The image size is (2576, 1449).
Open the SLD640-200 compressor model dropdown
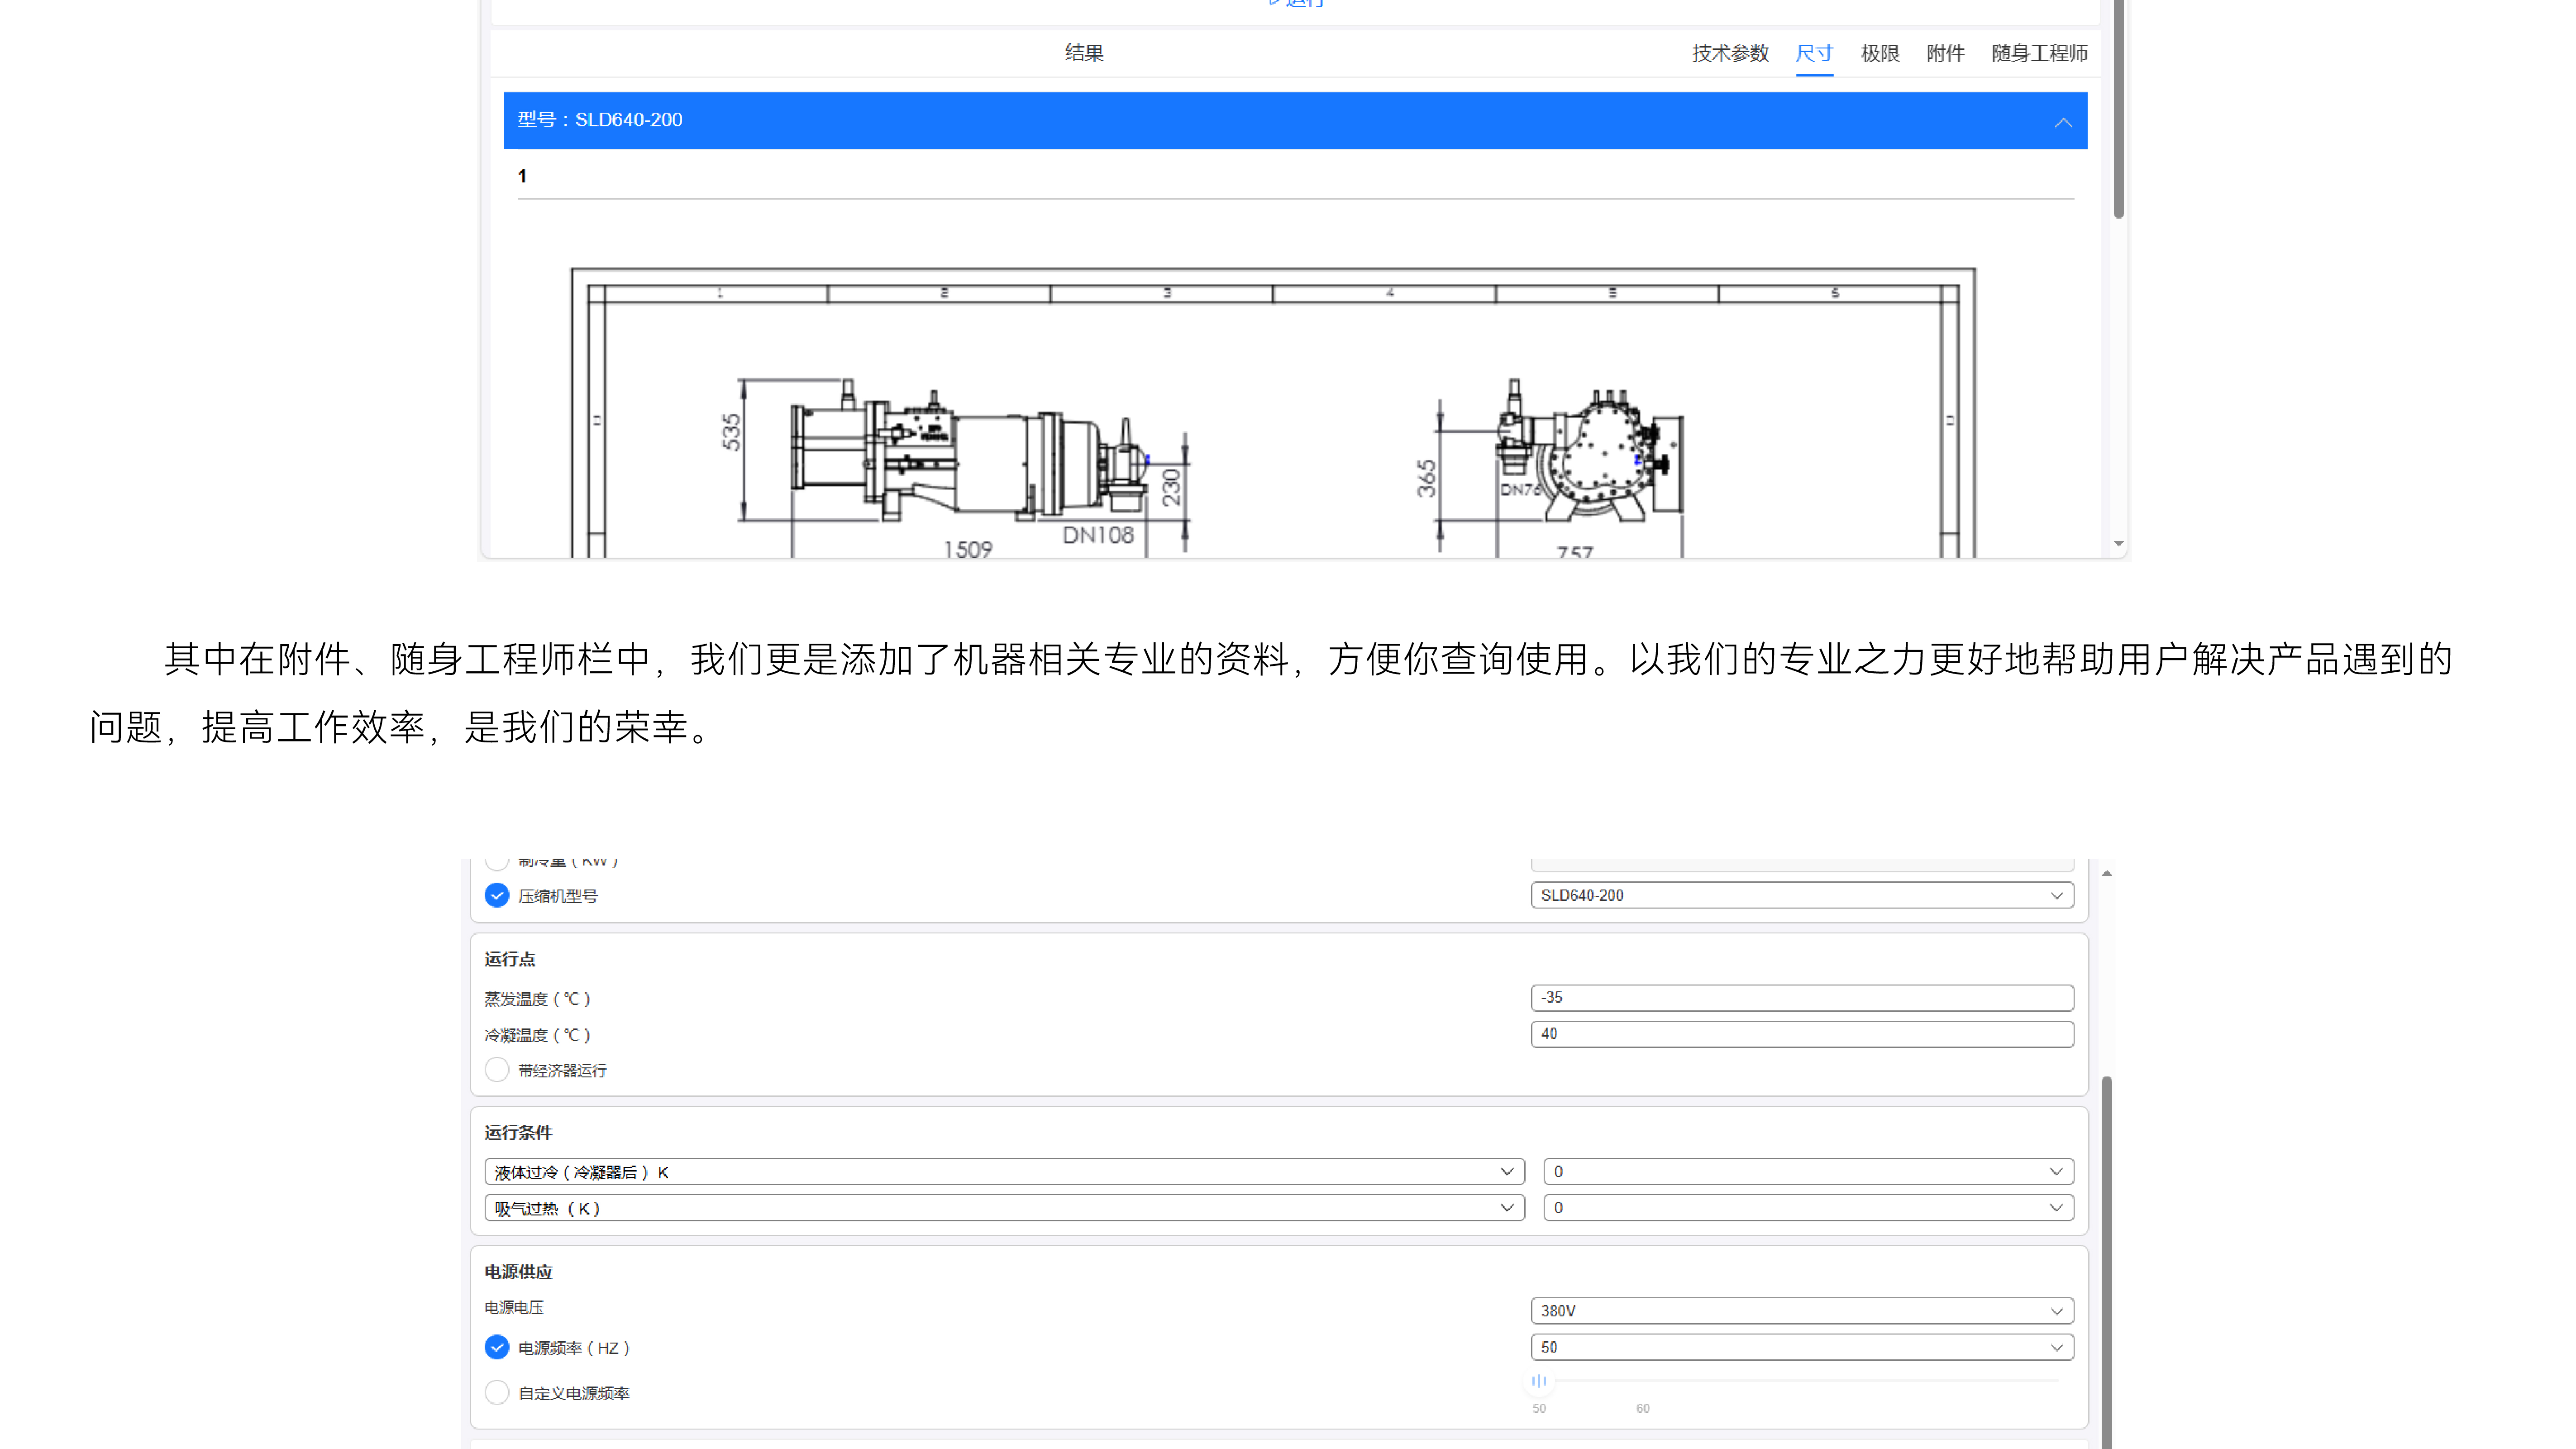1802,895
